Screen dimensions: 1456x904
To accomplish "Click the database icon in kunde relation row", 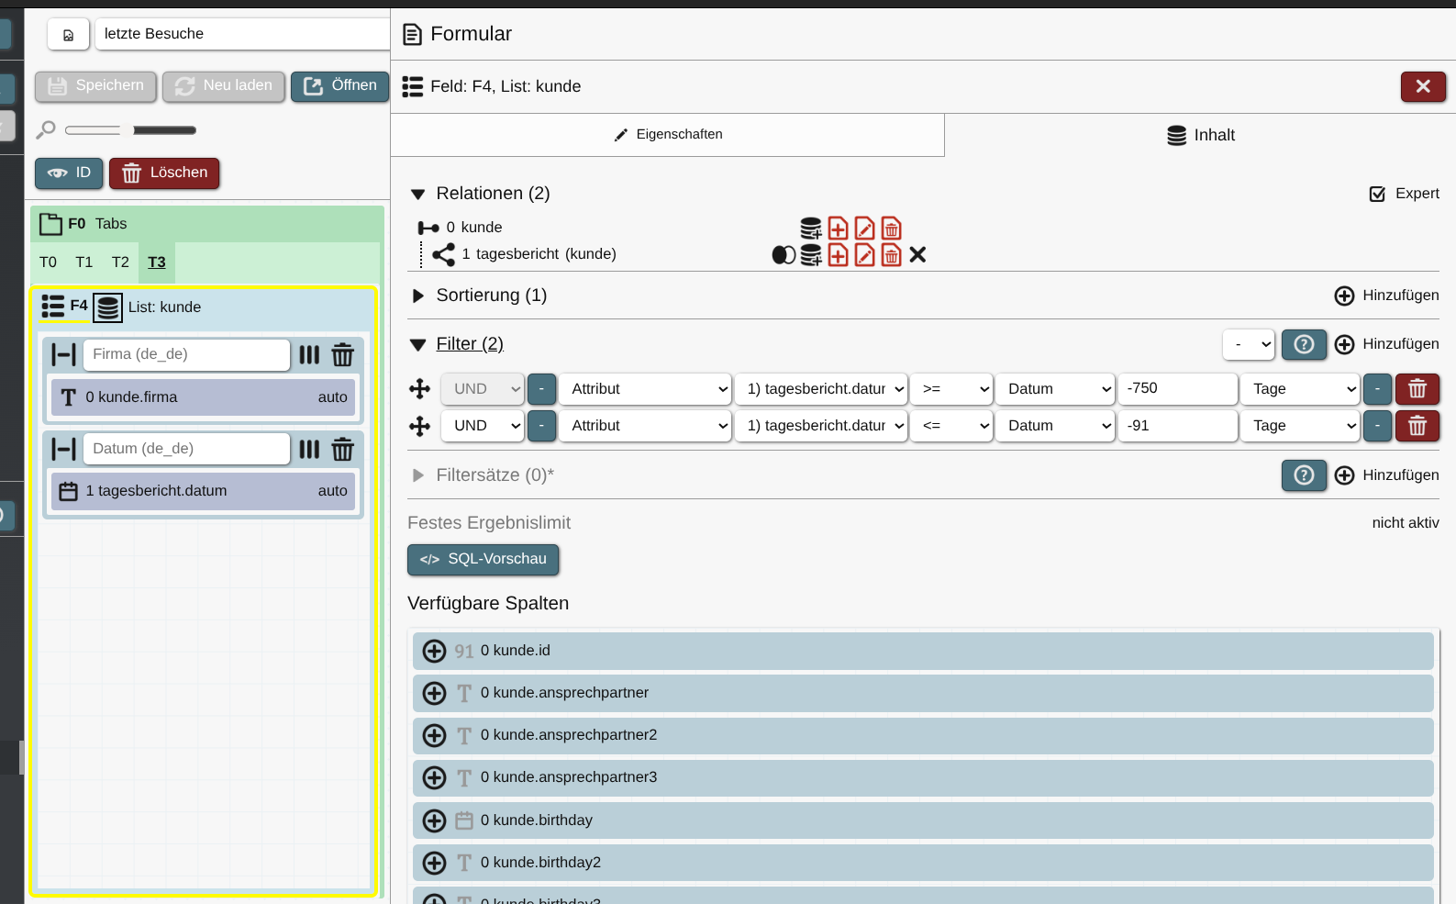I will [x=811, y=228].
